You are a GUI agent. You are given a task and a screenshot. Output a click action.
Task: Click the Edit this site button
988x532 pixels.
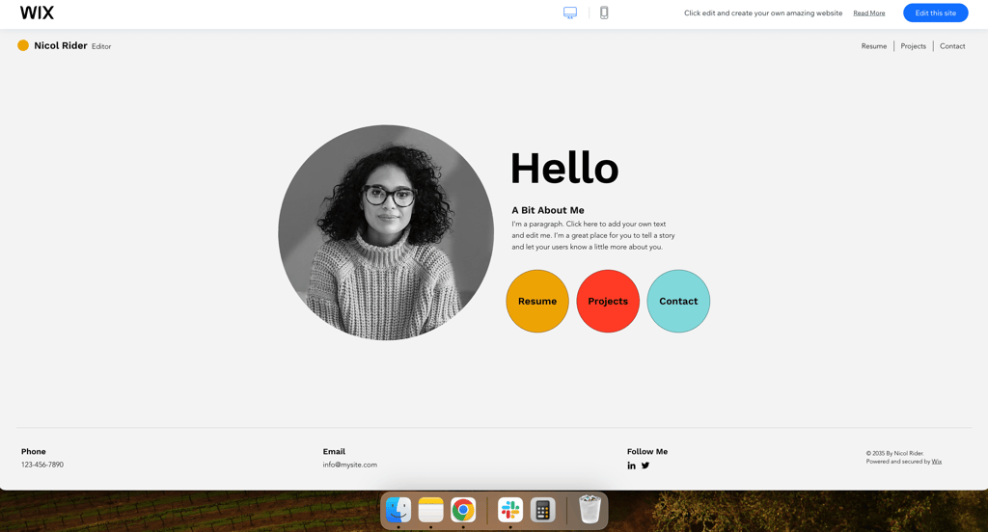[936, 13]
